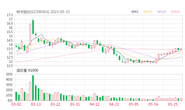Click the 16.5 price axis label
185x110 pixels.
pyautogui.click(x=10, y=23)
